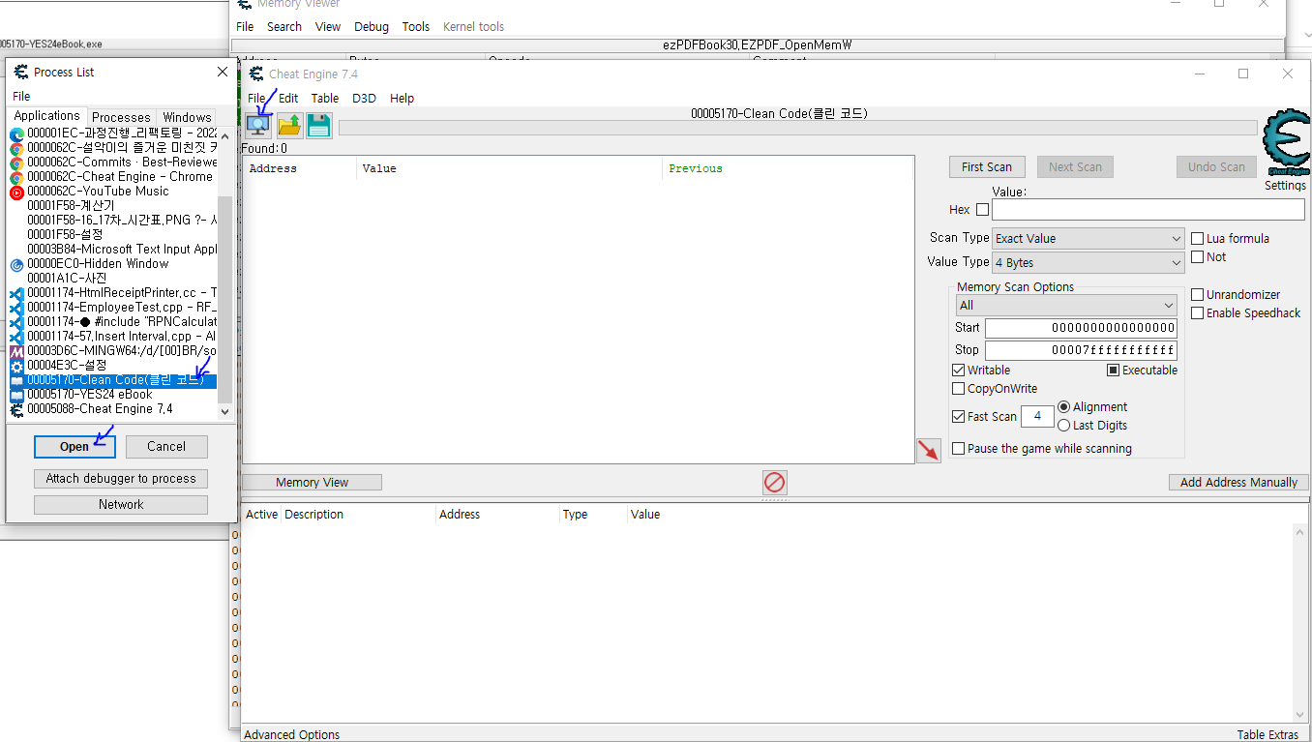Click the Cheat Engine logo above Settings
The image size is (1312, 742).
pos(1287,144)
